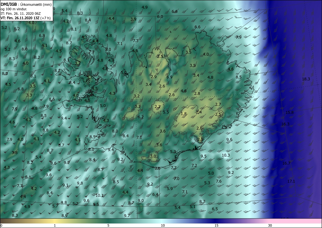Click the map value 3.2

pos(137,96)
